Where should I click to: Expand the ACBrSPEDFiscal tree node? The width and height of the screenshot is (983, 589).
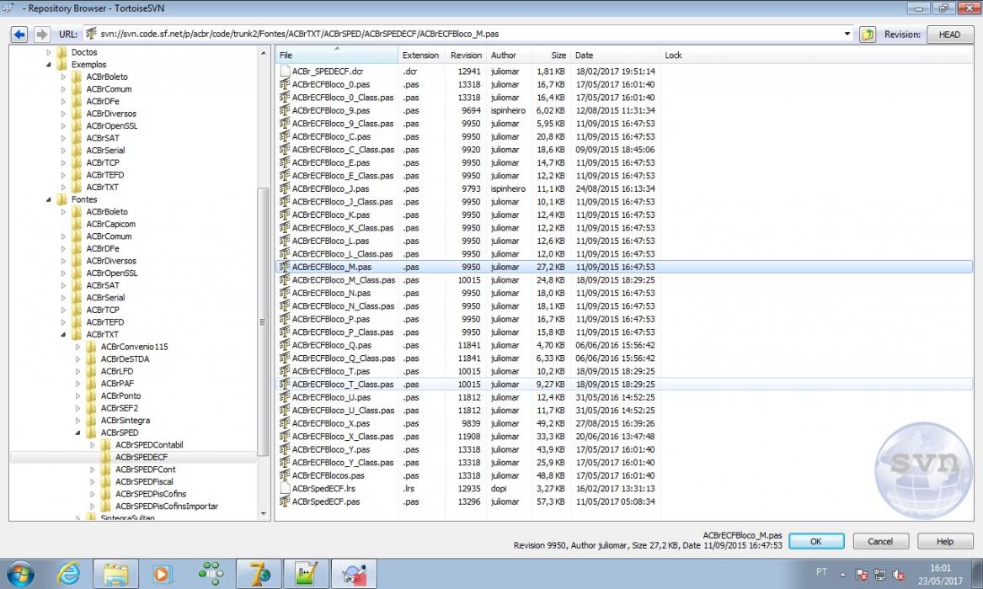92,482
